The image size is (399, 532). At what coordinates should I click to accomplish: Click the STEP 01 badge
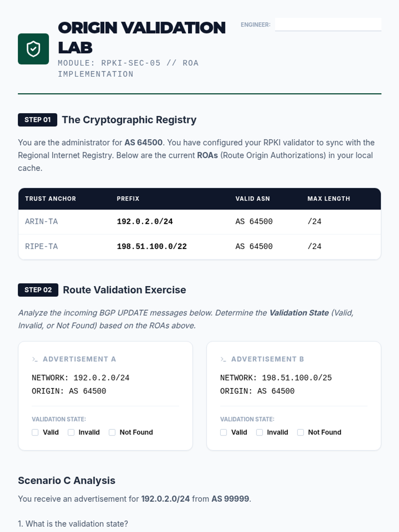click(38, 120)
